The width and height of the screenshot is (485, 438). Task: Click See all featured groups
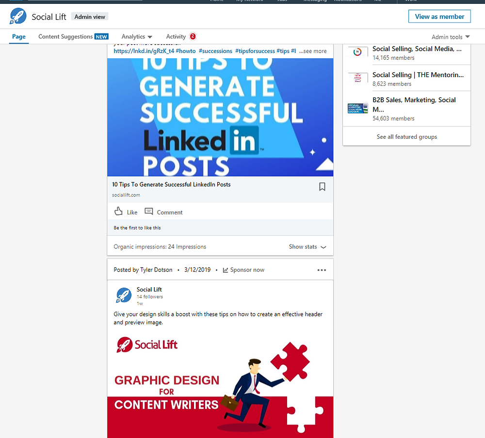click(x=407, y=136)
